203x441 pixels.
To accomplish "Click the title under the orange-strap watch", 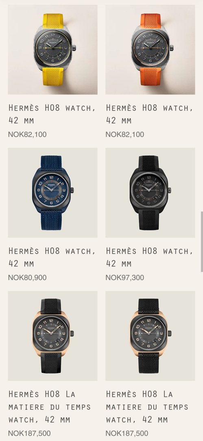I will [x=149, y=114].
